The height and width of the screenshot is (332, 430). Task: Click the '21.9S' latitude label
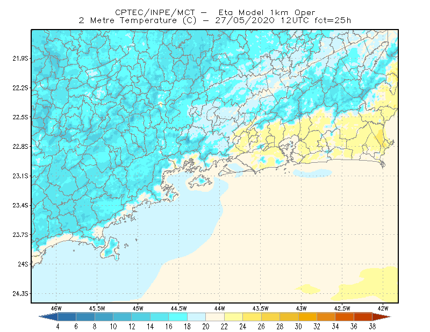click(20, 59)
